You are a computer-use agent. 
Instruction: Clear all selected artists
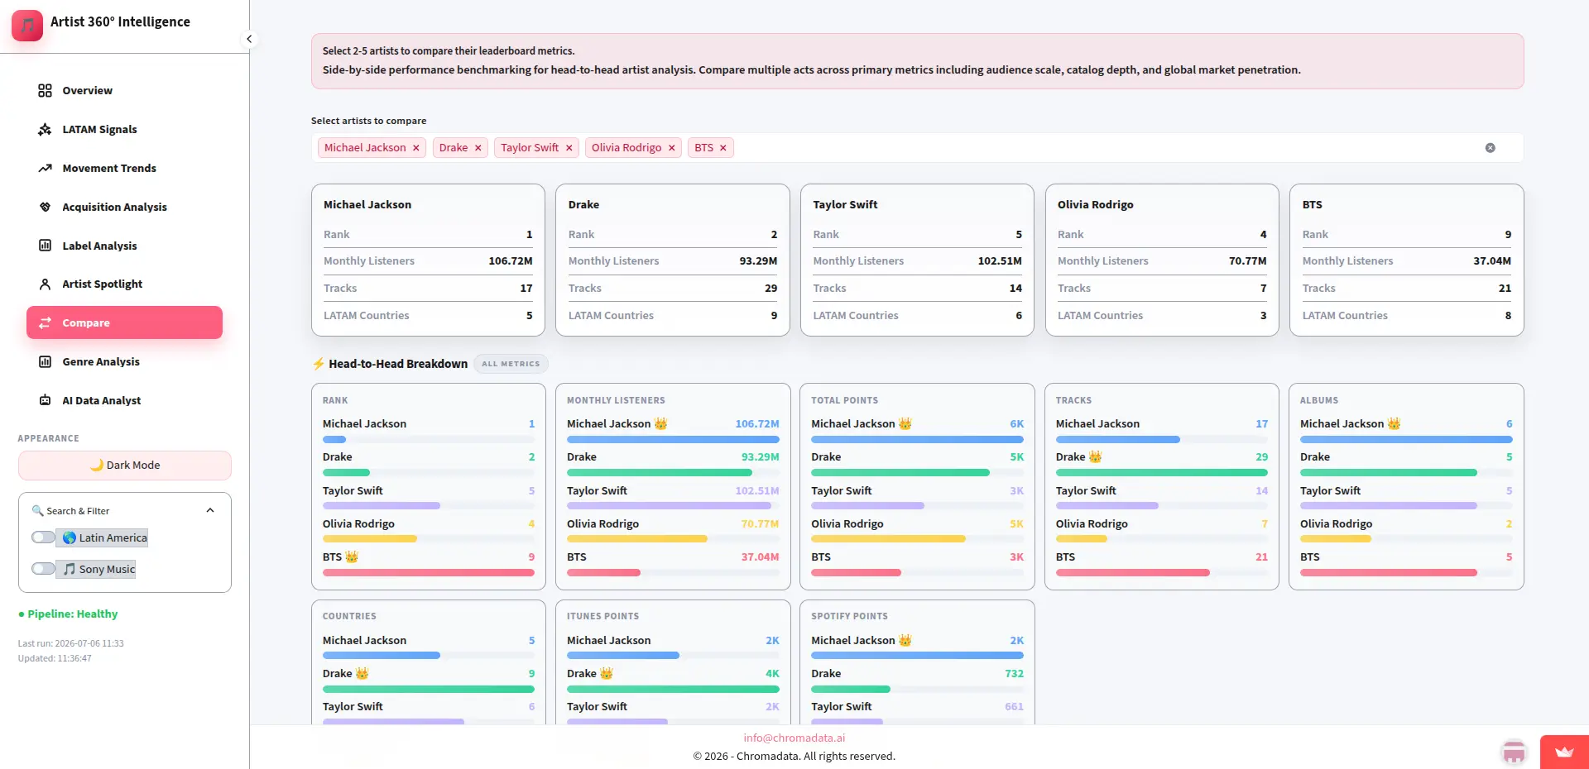1490,148
